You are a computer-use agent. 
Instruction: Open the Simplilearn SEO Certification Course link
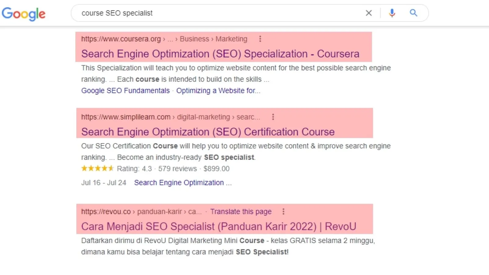tap(208, 132)
